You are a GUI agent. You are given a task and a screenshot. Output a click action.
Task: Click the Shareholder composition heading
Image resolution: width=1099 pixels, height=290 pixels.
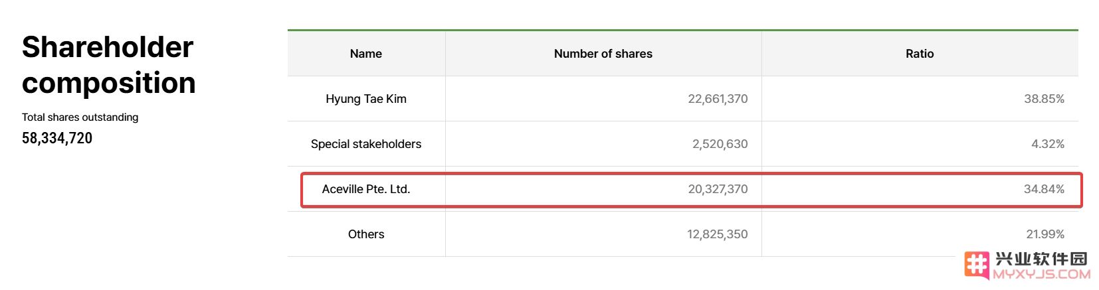[x=109, y=65]
